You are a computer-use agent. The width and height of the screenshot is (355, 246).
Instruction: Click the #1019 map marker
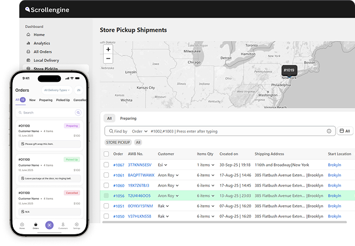pos(289,70)
